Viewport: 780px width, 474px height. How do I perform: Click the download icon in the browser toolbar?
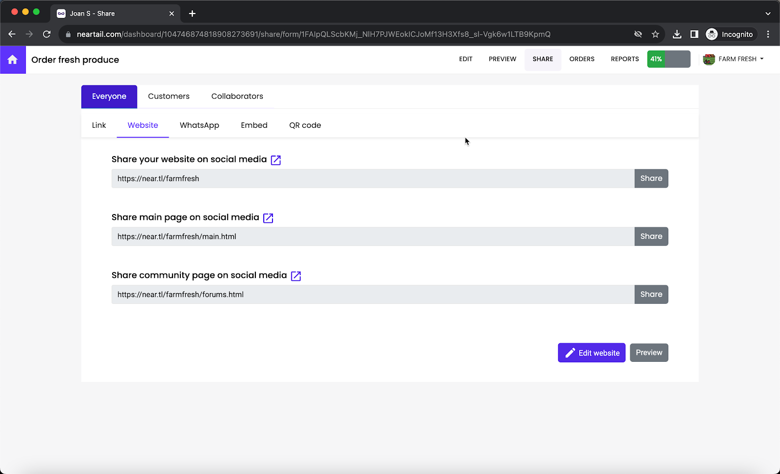tap(677, 34)
